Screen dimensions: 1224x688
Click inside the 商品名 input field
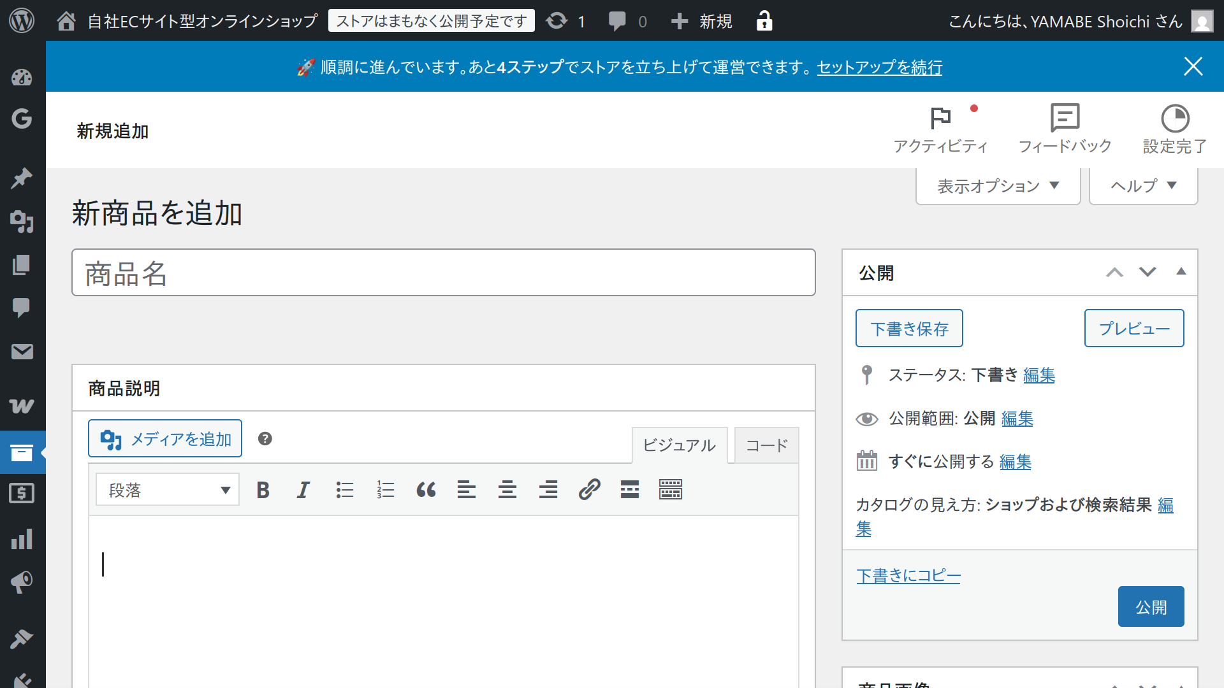point(444,272)
